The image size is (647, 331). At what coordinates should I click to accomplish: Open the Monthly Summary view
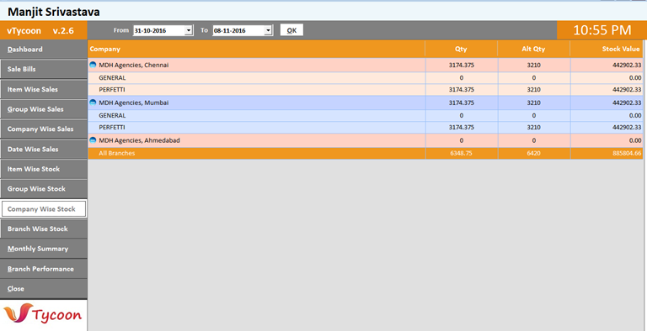coord(43,249)
